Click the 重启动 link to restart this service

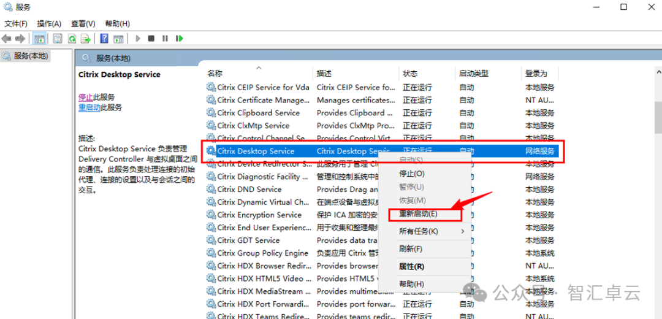[89, 107]
